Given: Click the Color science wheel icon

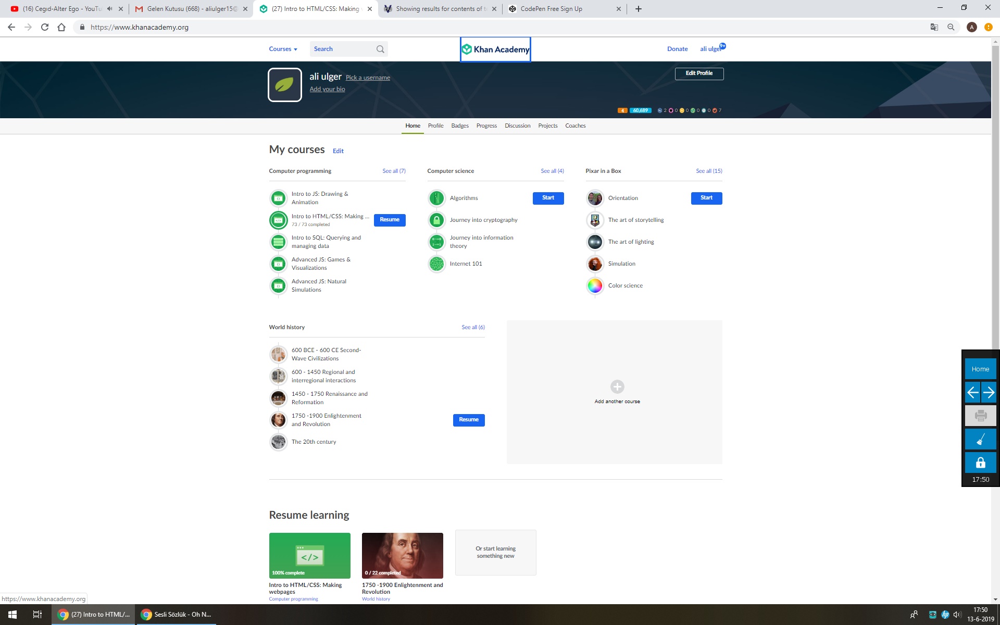Looking at the screenshot, I should [595, 285].
